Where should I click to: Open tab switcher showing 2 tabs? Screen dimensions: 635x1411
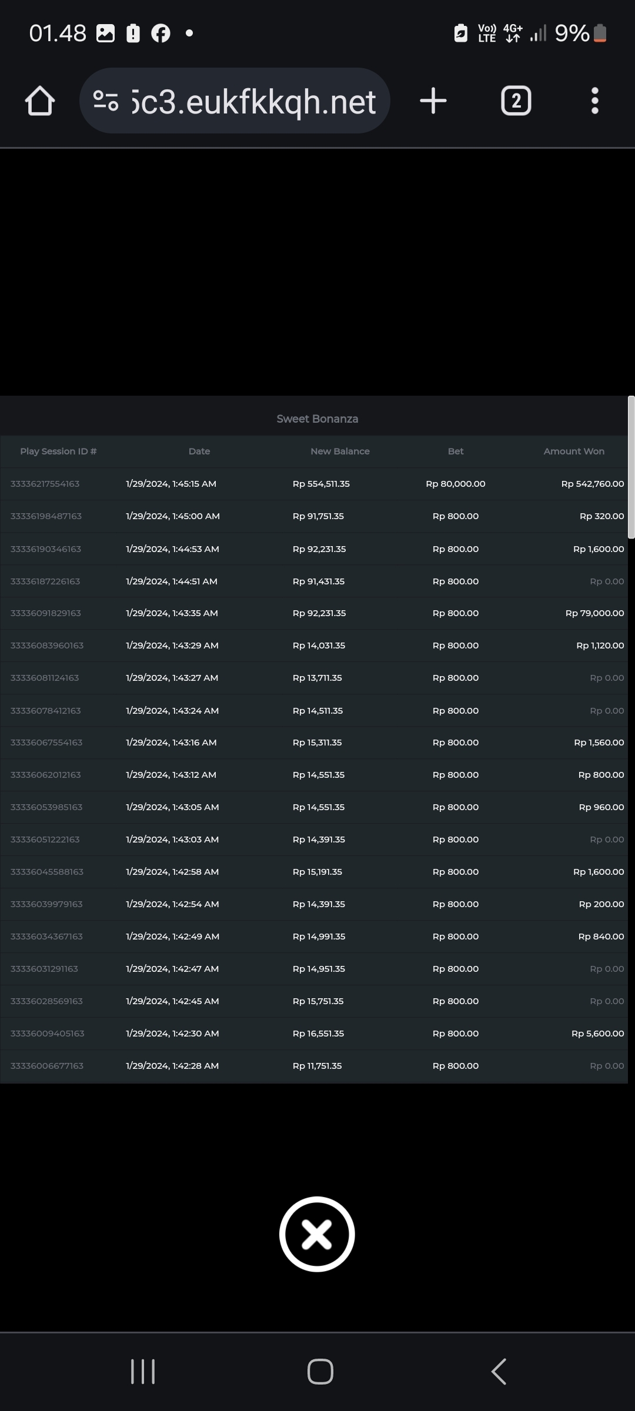[516, 101]
